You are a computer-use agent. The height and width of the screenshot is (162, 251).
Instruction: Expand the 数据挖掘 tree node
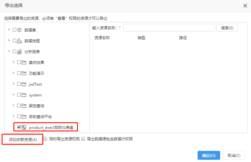(x=9, y=40)
